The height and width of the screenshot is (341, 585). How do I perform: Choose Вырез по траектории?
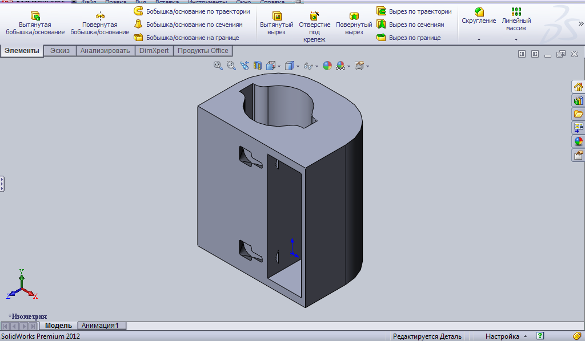click(414, 11)
